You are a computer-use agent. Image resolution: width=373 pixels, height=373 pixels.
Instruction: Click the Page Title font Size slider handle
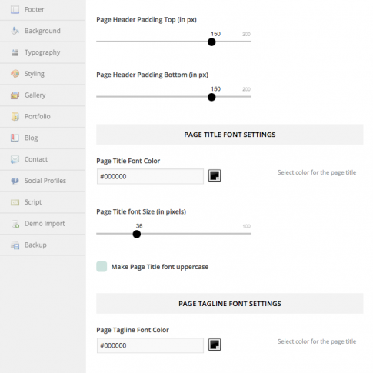point(137,234)
